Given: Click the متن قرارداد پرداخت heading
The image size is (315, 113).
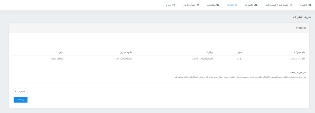Looking at the screenshot, I should 298,72.
